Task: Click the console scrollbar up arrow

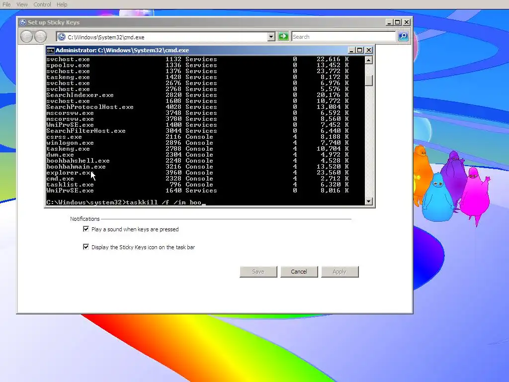Action: [368, 60]
